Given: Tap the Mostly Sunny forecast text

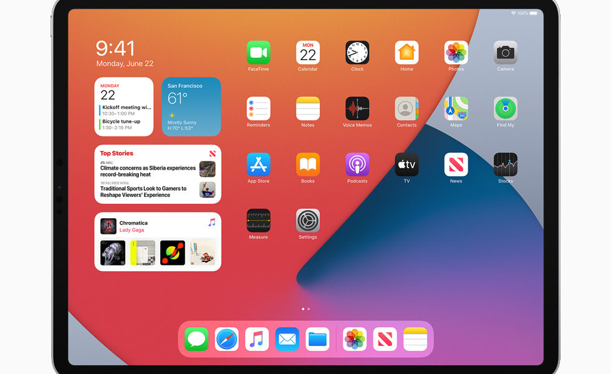Looking at the screenshot, I should (x=182, y=122).
